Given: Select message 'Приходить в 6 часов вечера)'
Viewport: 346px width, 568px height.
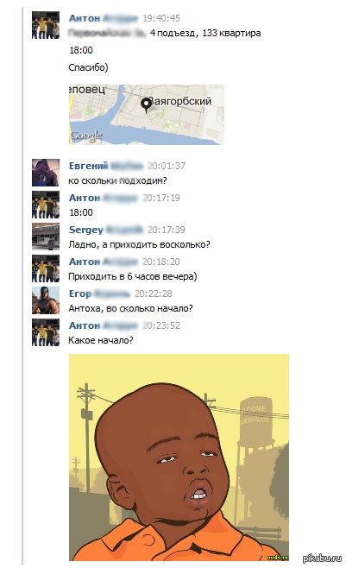Looking at the screenshot, I should click(x=133, y=277).
